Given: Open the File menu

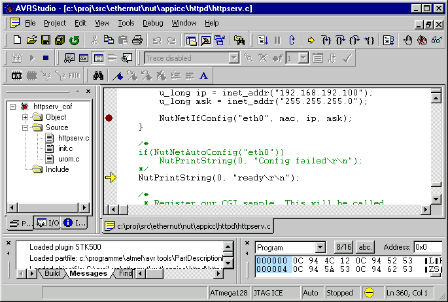Looking at the screenshot, I should pyautogui.click(x=30, y=23).
